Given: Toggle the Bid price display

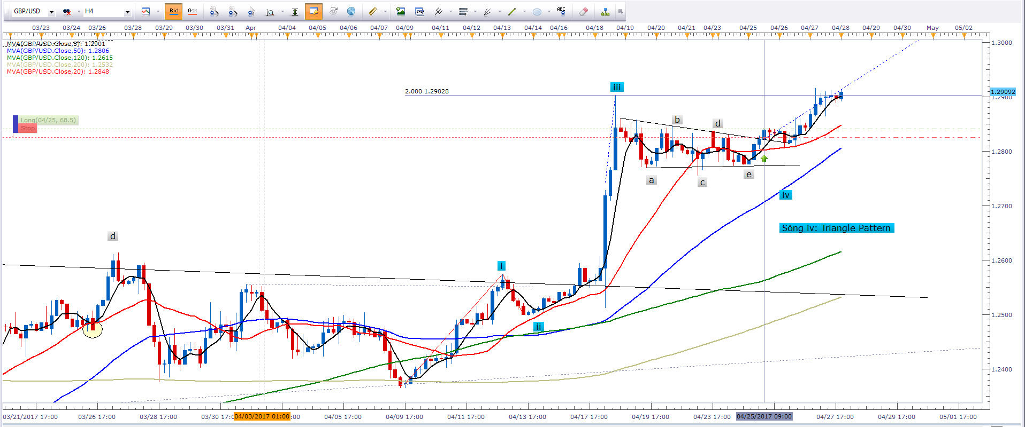Looking at the screenshot, I should pos(174,11).
